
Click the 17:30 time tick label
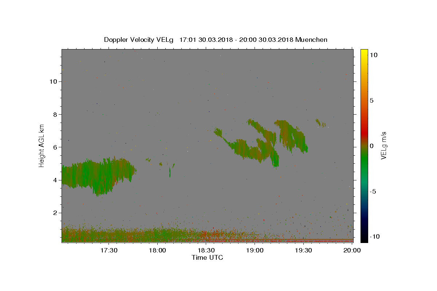109,250
